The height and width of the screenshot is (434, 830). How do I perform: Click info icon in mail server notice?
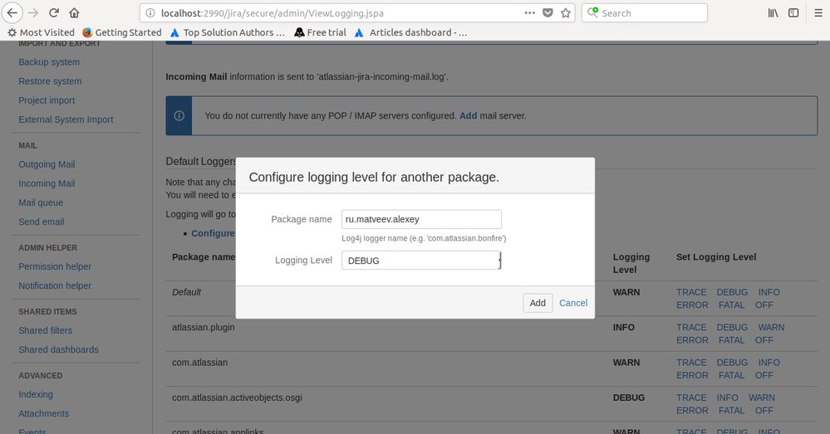[179, 116]
